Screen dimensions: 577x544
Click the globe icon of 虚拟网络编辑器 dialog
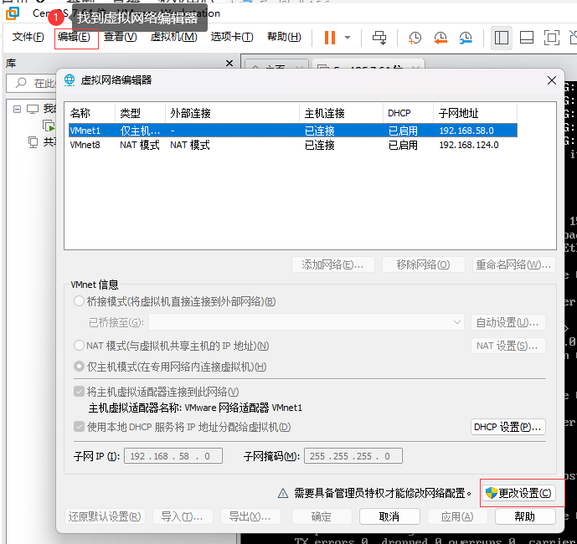pos(70,80)
